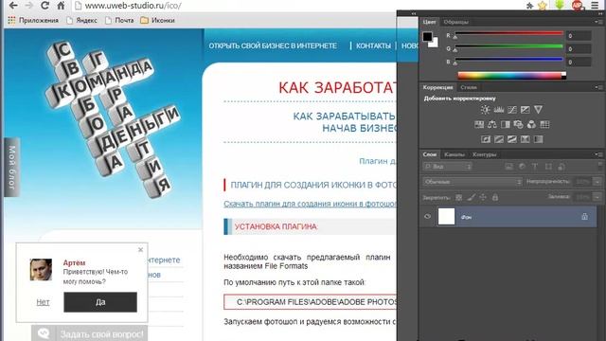Viewport: 606px width, 341px height.
Task: Add a Black & White adjustment
Action: pyautogui.click(x=505, y=124)
